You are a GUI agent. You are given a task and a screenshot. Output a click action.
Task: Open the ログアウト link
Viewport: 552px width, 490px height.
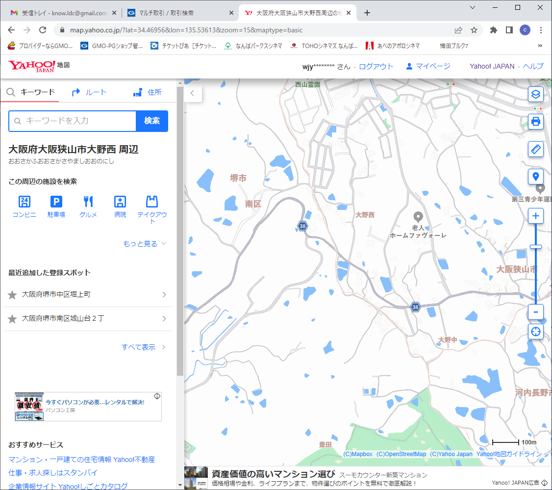pos(376,66)
